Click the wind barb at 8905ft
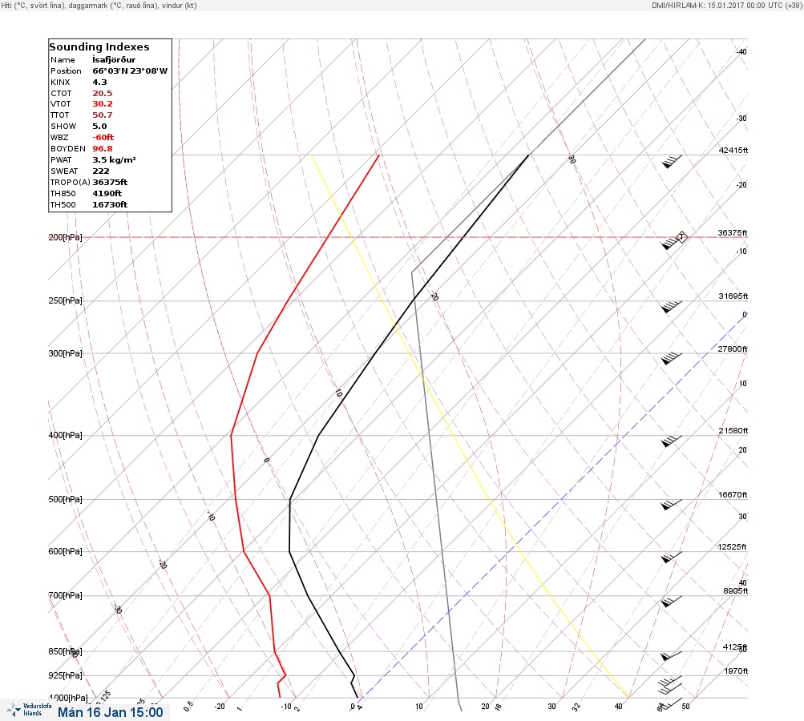The width and height of the screenshot is (804, 721). pos(672,601)
